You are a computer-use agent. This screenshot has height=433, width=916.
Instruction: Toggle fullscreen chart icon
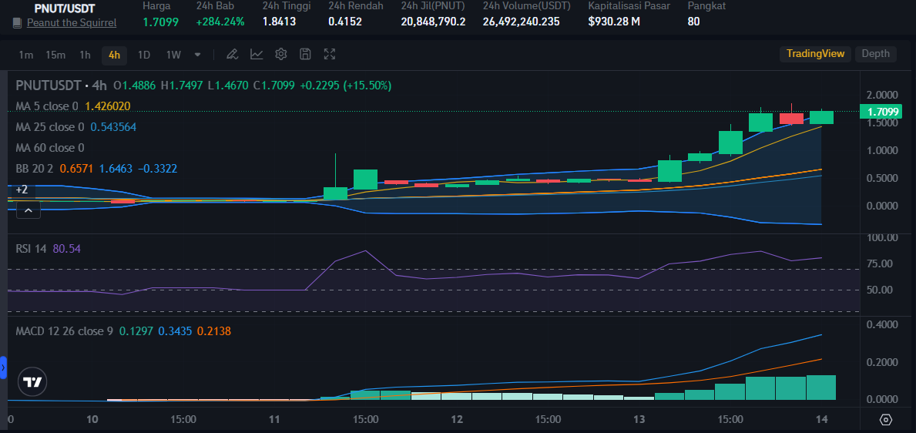point(330,55)
